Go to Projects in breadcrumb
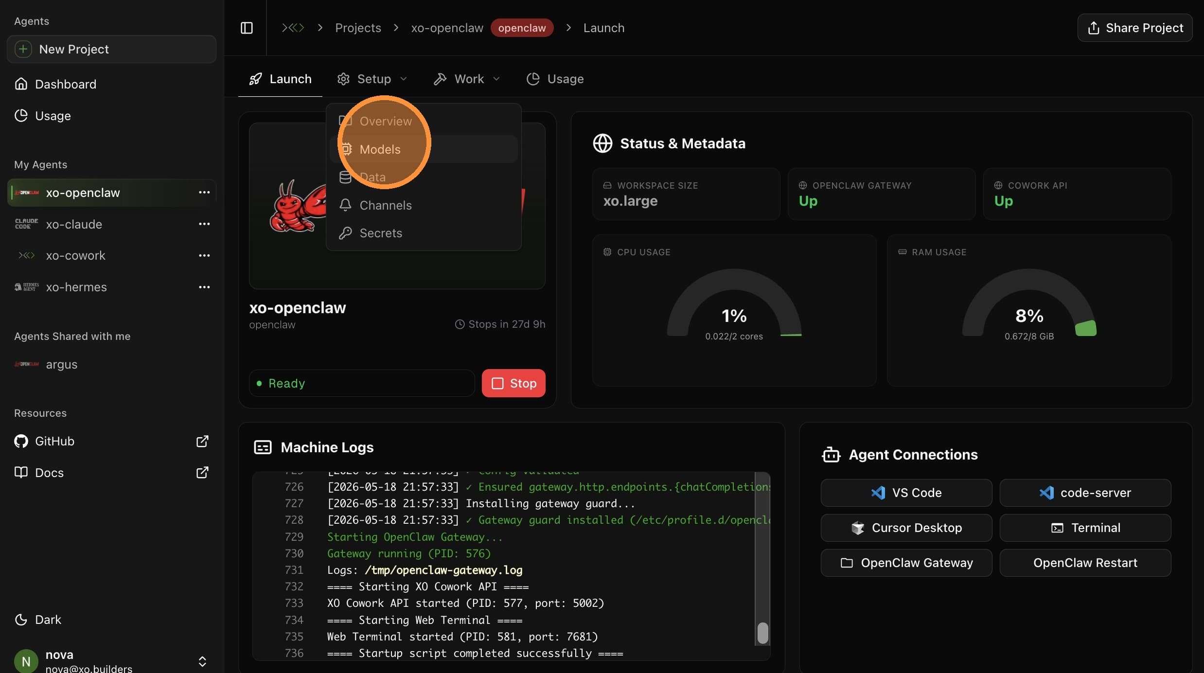 tap(358, 28)
